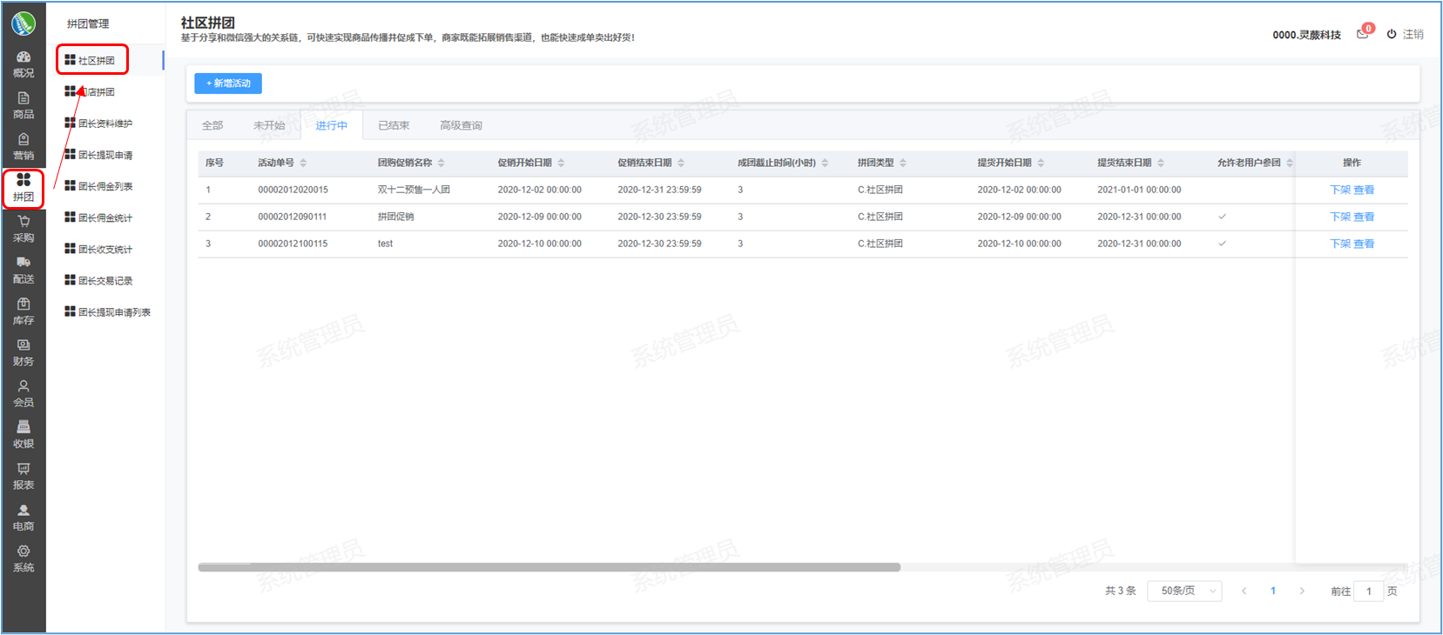Click activity number 00002012020015
This screenshot has height=635, width=1443.
pyautogui.click(x=293, y=190)
